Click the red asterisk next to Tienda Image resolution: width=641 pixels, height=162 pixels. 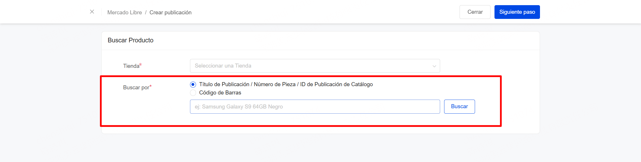pyautogui.click(x=141, y=65)
